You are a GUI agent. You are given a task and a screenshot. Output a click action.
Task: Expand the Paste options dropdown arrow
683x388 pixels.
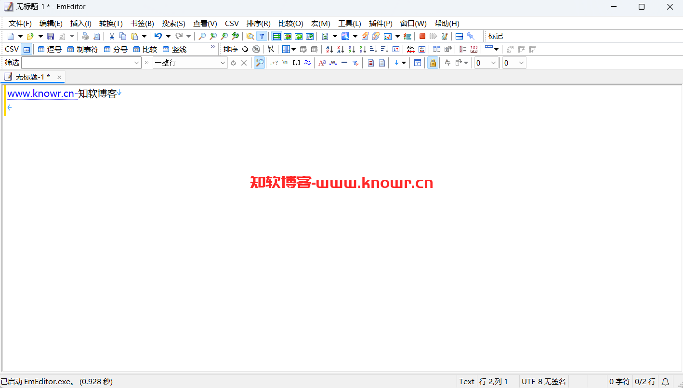click(x=144, y=36)
